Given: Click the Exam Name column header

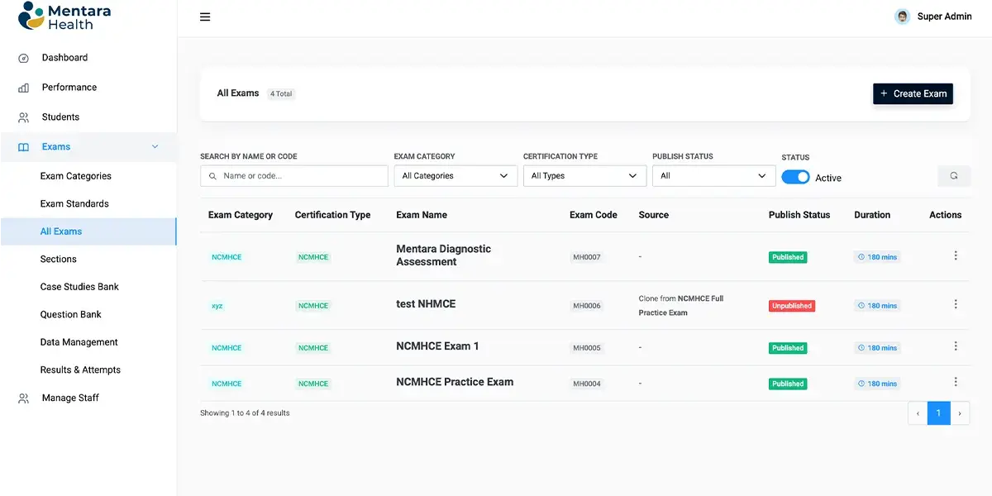Looking at the screenshot, I should click(422, 215).
